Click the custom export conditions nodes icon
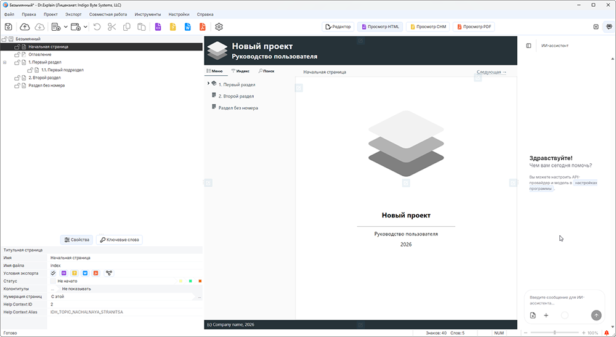Screen dimensions: 616x337 coord(109,273)
